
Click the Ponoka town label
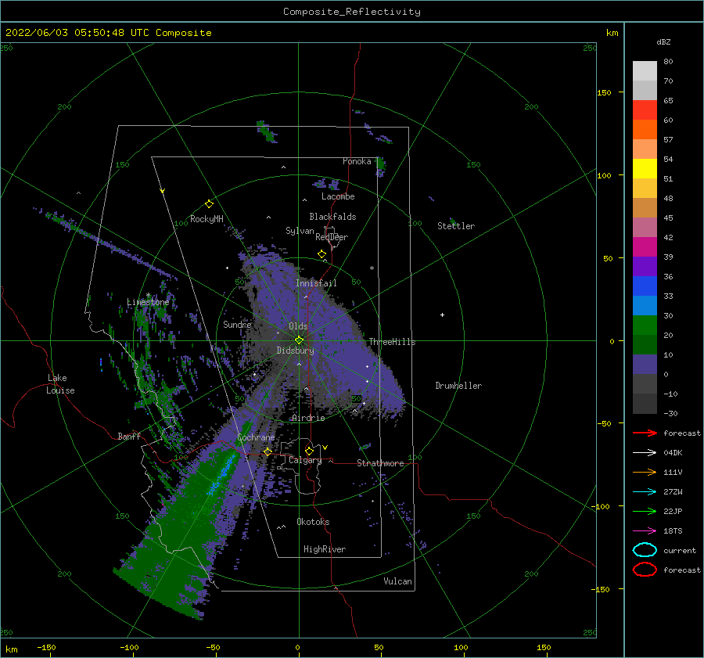click(x=357, y=161)
